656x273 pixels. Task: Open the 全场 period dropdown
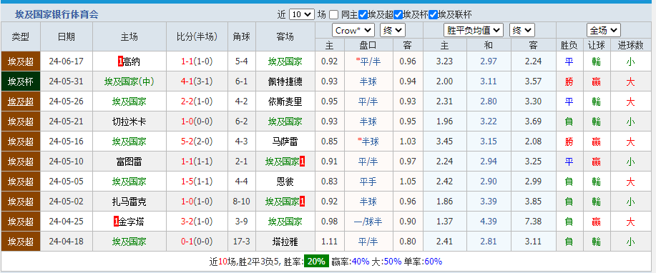pyautogui.click(x=603, y=30)
